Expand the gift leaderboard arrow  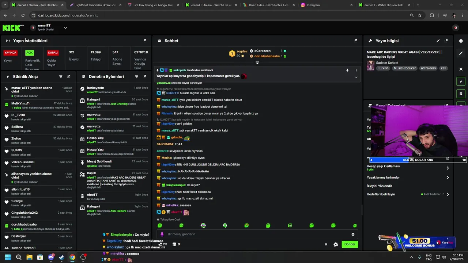point(257,62)
